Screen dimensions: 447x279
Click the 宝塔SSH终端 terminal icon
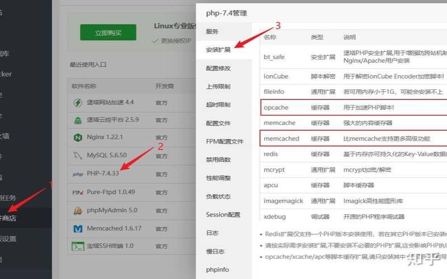point(78,246)
